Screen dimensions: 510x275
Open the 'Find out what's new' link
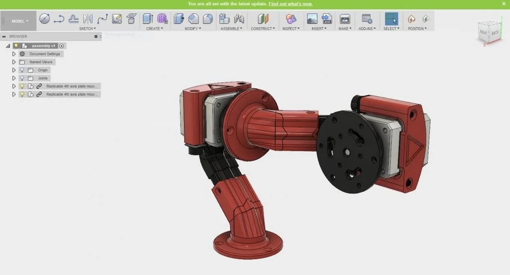[291, 4]
